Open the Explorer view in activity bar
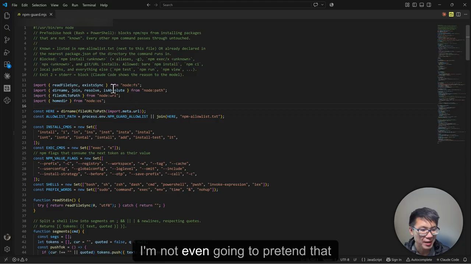Image resolution: width=471 pixels, height=264 pixels. tap(7, 15)
